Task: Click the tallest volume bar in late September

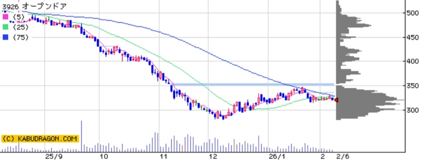Action: click(81, 136)
